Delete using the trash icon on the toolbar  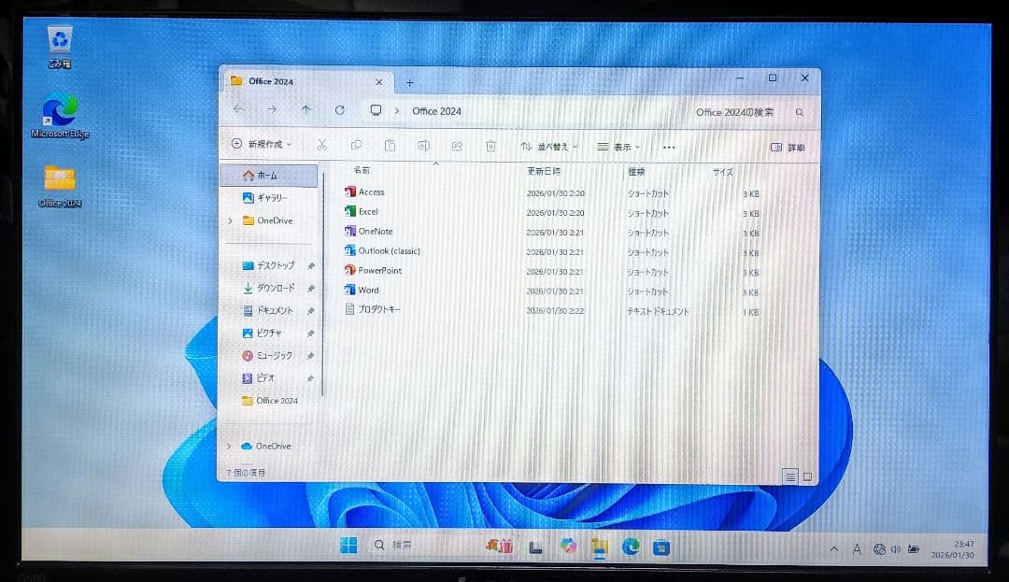[x=490, y=146]
